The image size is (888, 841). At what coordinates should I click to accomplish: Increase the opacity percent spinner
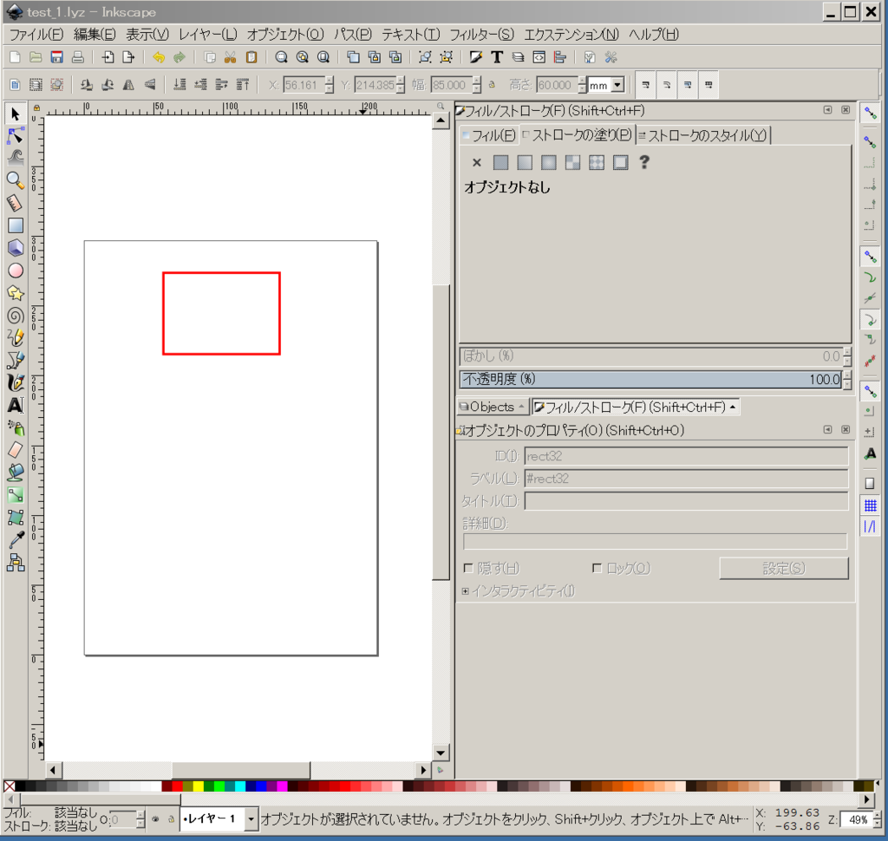pos(847,375)
